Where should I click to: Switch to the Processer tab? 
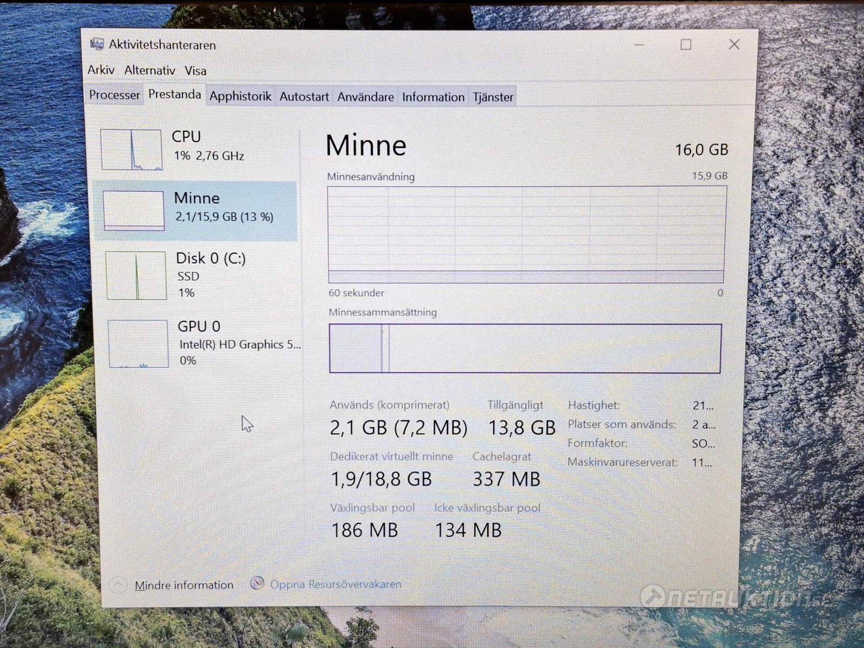114,95
